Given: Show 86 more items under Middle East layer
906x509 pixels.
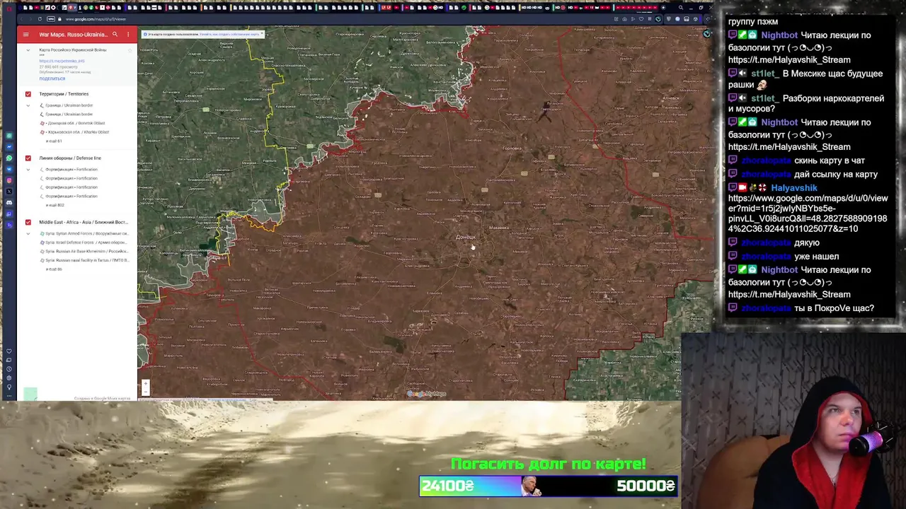Looking at the screenshot, I should [54, 269].
